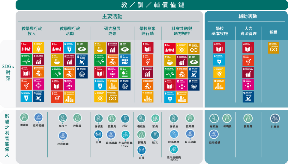Select SDG 13 Climate Action under 教學與行政活動

(82, 48)
